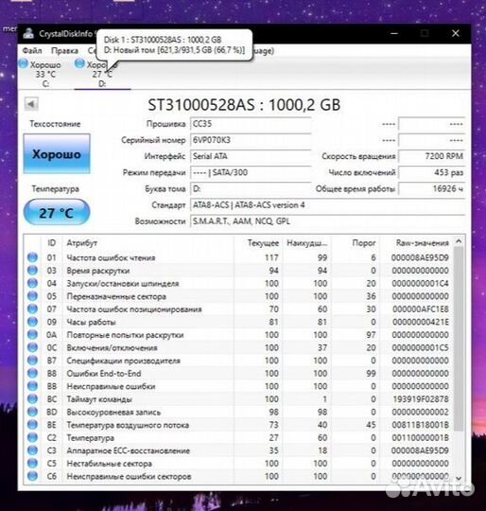486x511 pixels.
Task: Click the power-on count value 453 раз
Action: pyautogui.click(x=432, y=173)
